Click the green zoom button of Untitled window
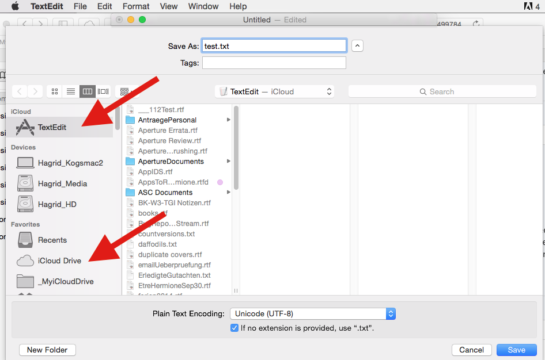545x360 pixels. coord(142,20)
